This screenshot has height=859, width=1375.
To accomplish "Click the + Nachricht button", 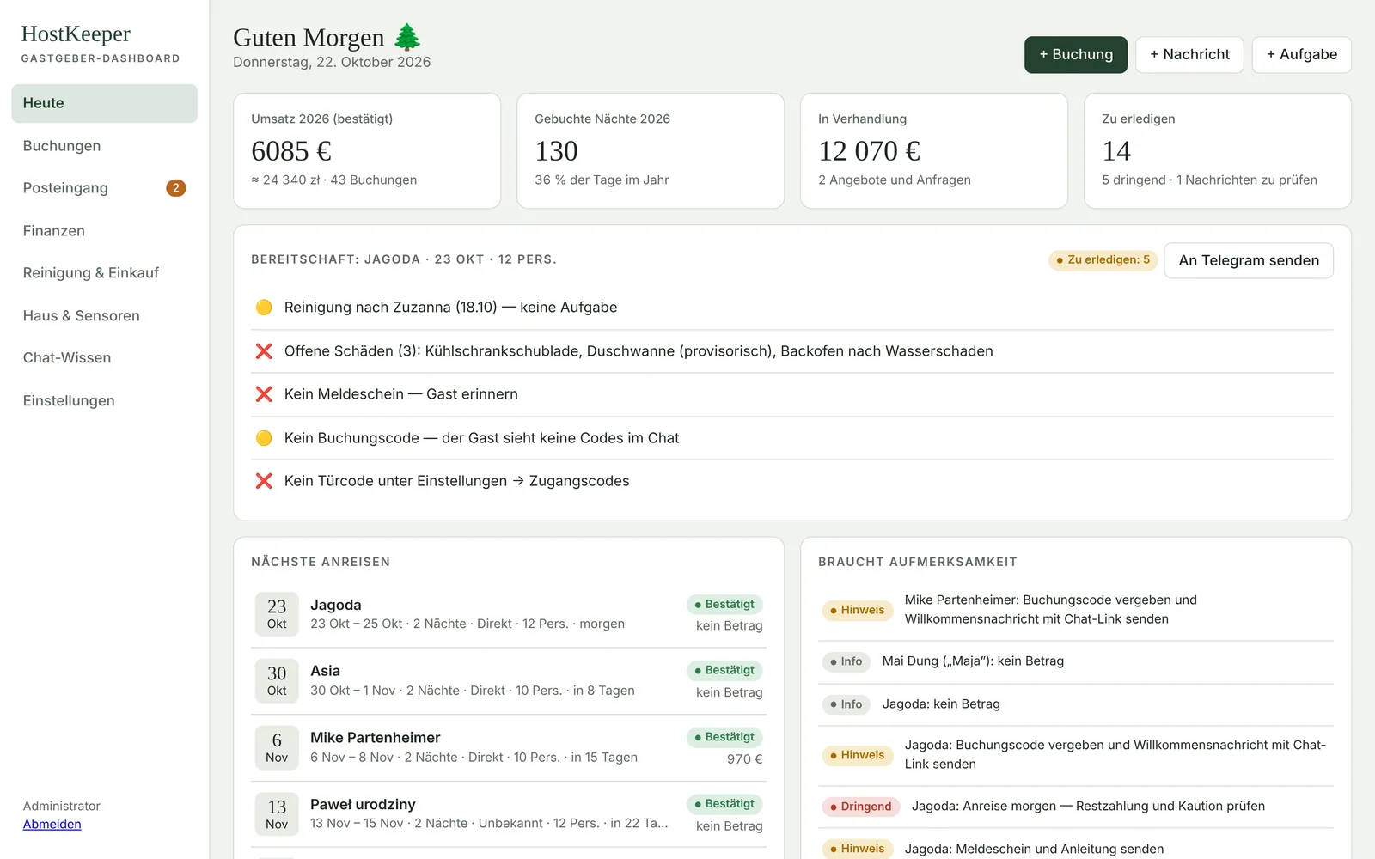I will pyautogui.click(x=1189, y=55).
